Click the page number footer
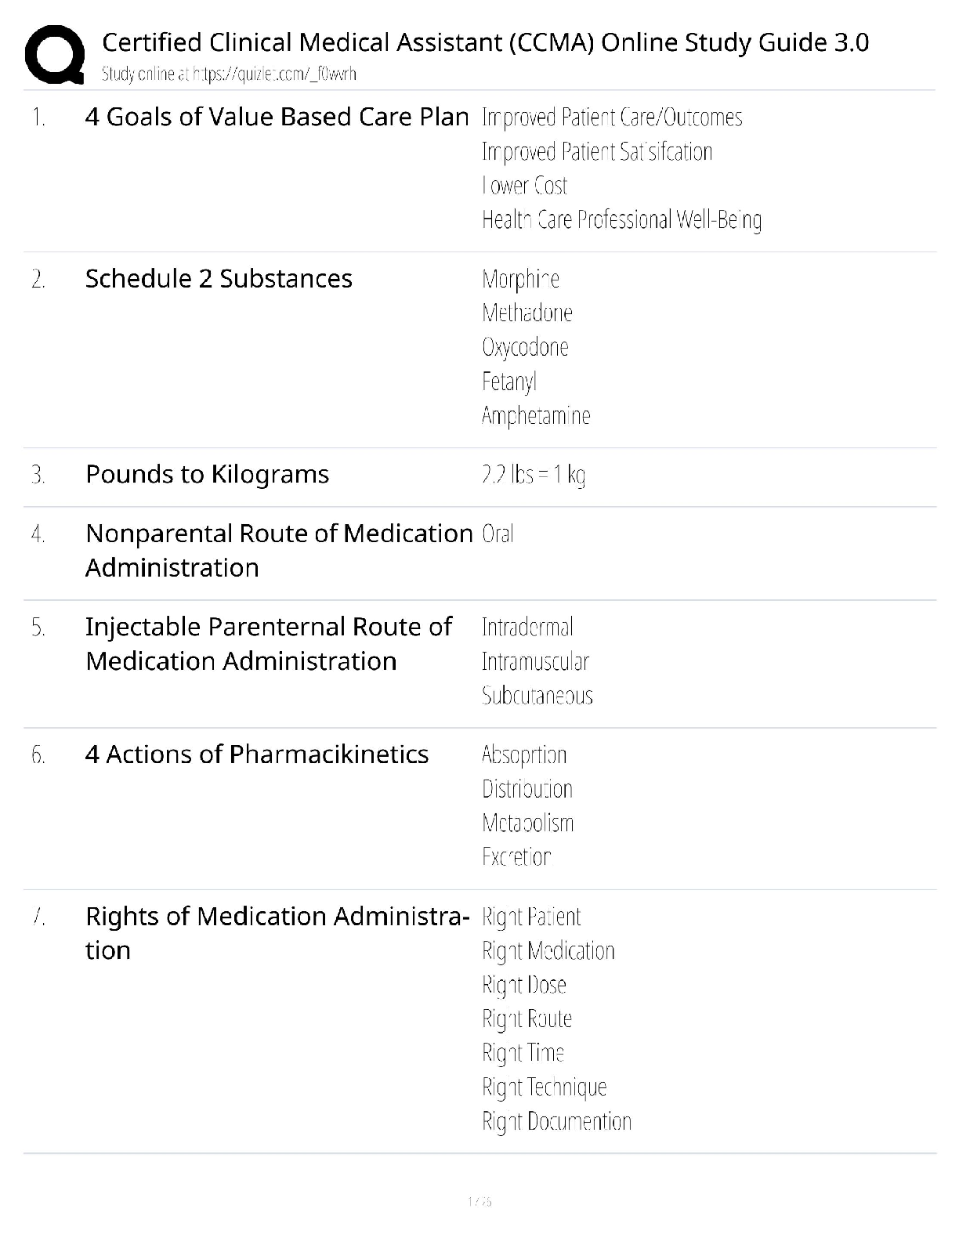The image size is (959, 1241). pos(479,1201)
